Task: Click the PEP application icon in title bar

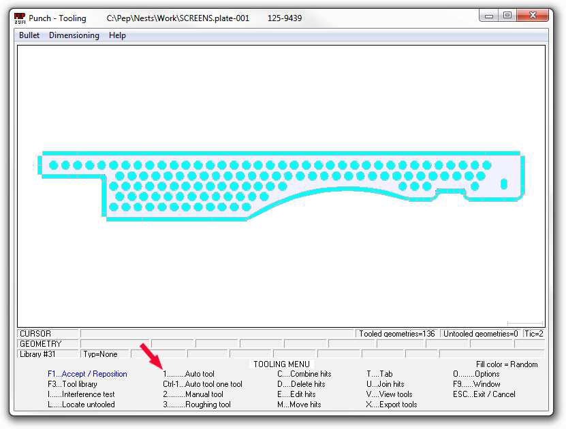Action: (20, 18)
